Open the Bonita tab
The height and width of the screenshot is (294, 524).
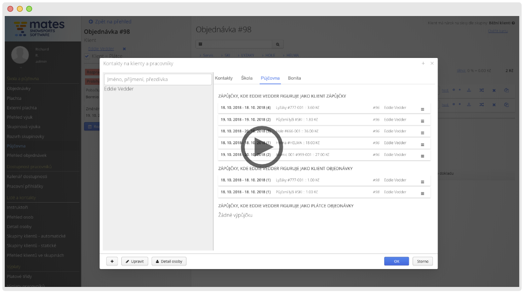coord(295,78)
